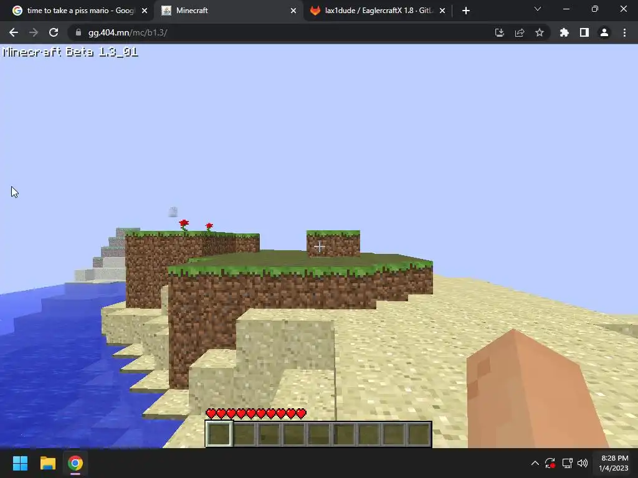
Task: Open the clock showing 8:28 PM
Action: pyautogui.click(x=614, y=463)
